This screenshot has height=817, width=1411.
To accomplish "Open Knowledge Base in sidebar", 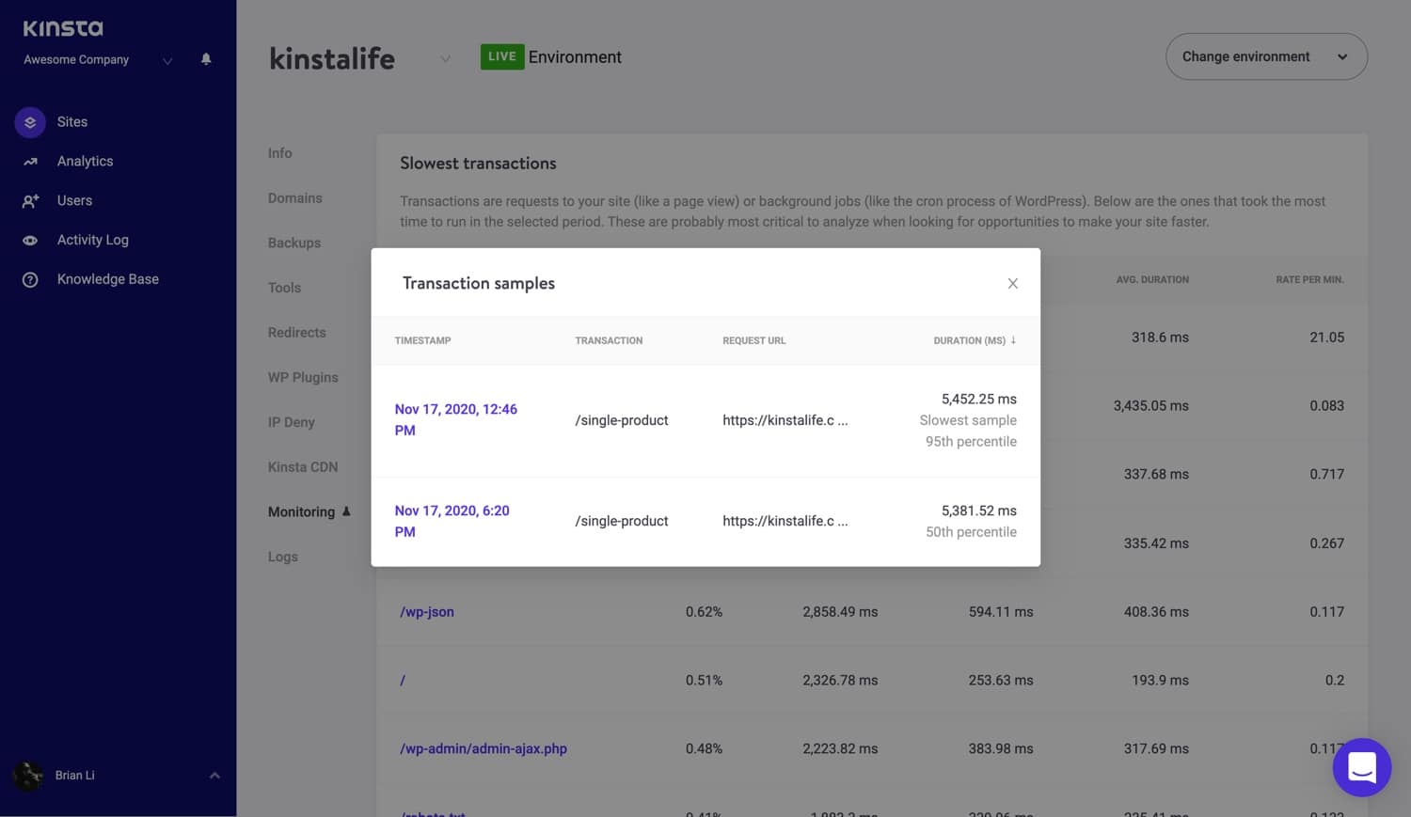I will (107, 279).
